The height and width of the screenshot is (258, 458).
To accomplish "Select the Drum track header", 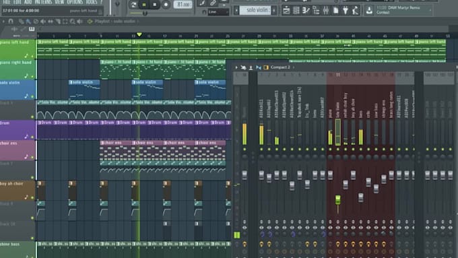I will [18, 129].
